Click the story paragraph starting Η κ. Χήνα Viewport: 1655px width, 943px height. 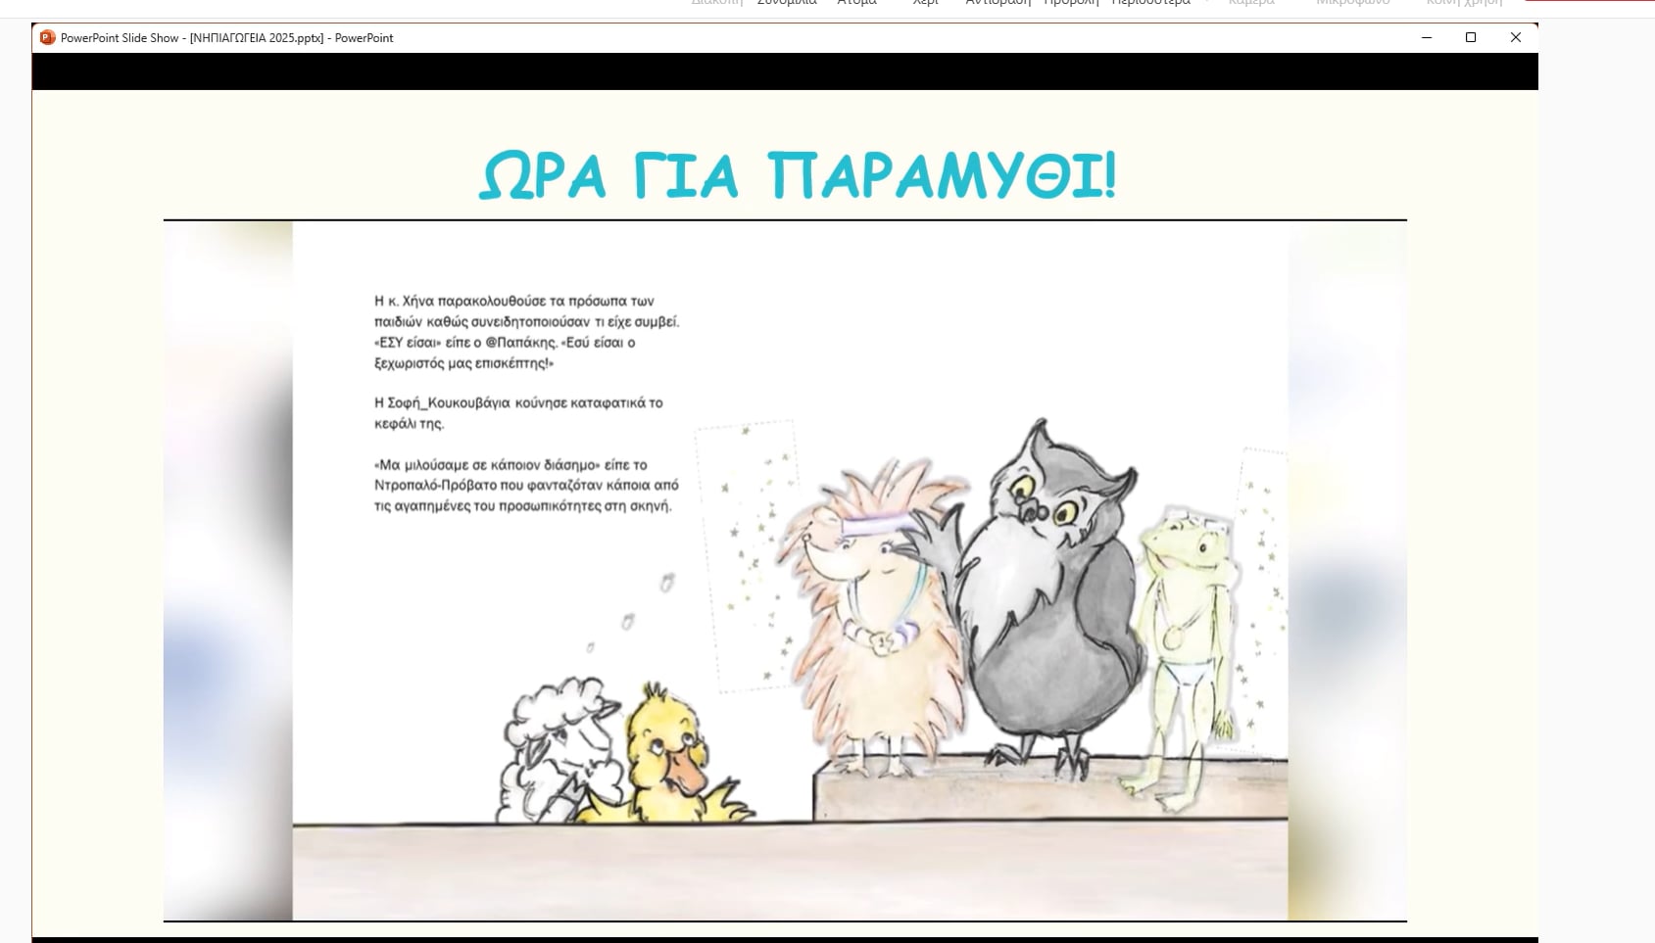(526, 332)
